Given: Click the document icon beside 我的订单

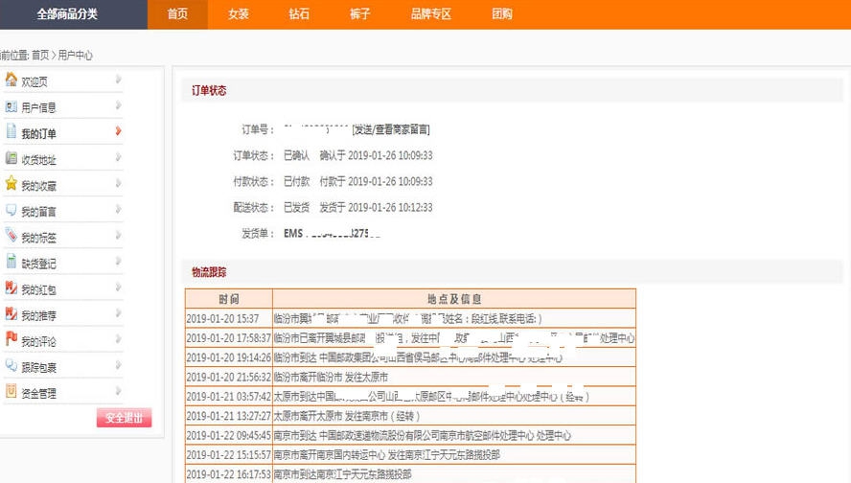Looking at the screenshot, I should [x=11, y=130].
